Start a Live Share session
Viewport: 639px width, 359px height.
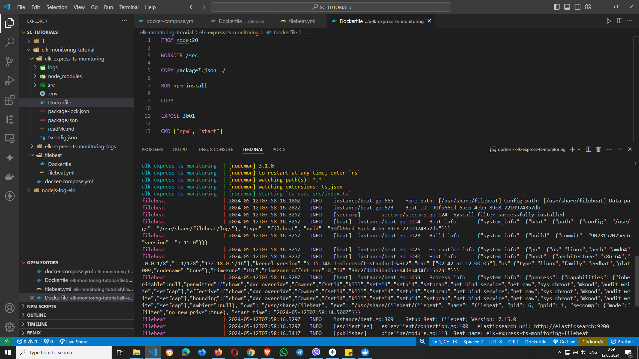pyautogui.click(x=73, y=341)
